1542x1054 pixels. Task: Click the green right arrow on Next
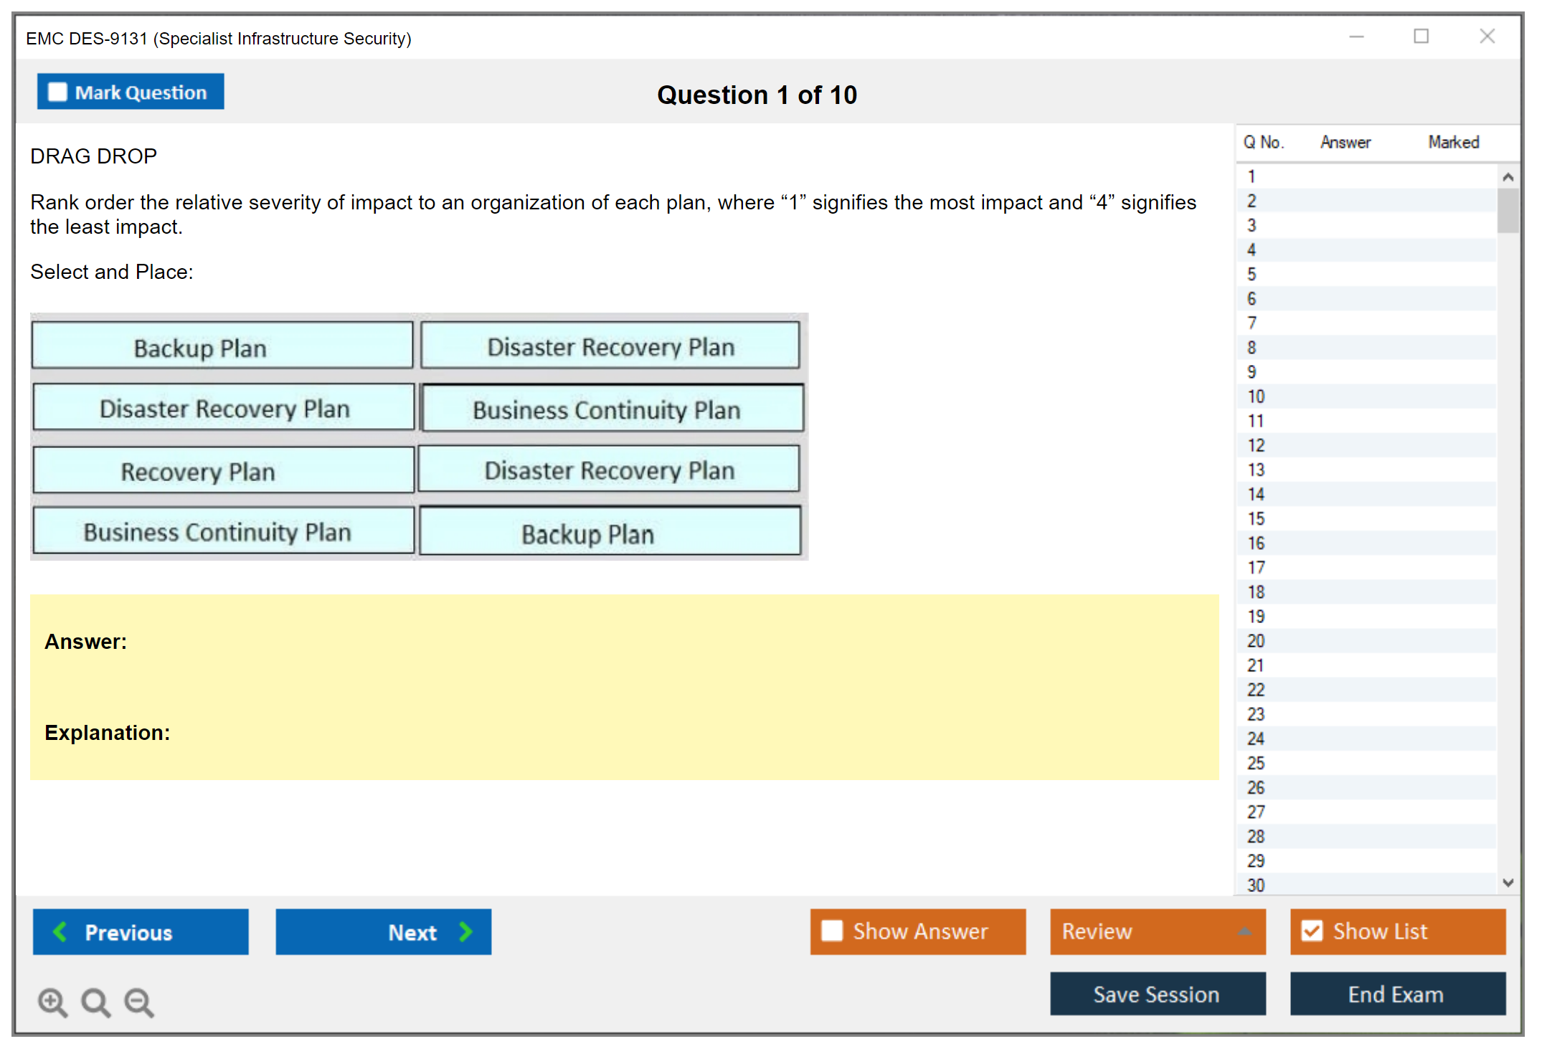[x=466, y=931]
